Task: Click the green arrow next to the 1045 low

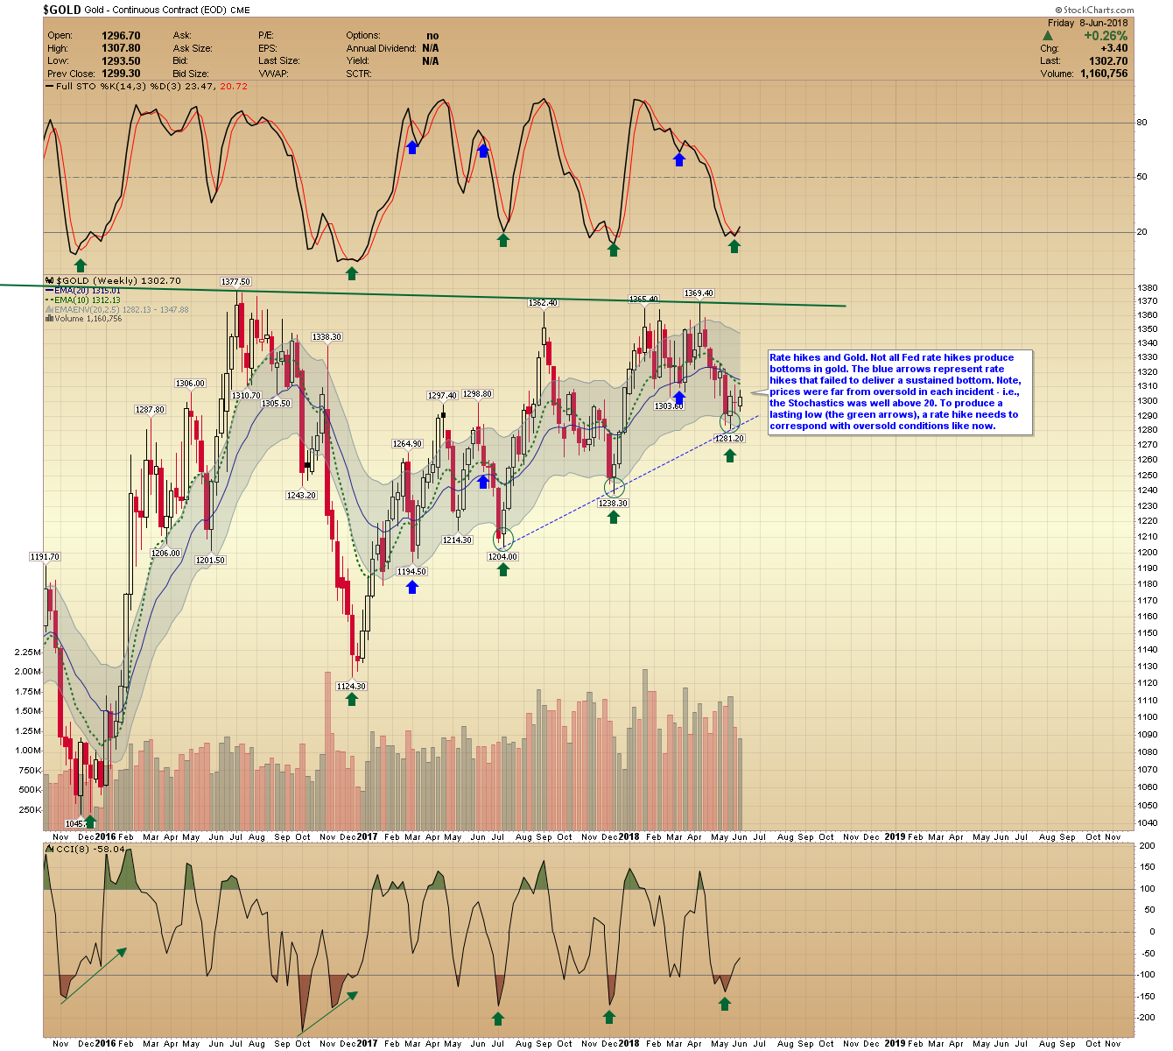Action: point(90,822)
